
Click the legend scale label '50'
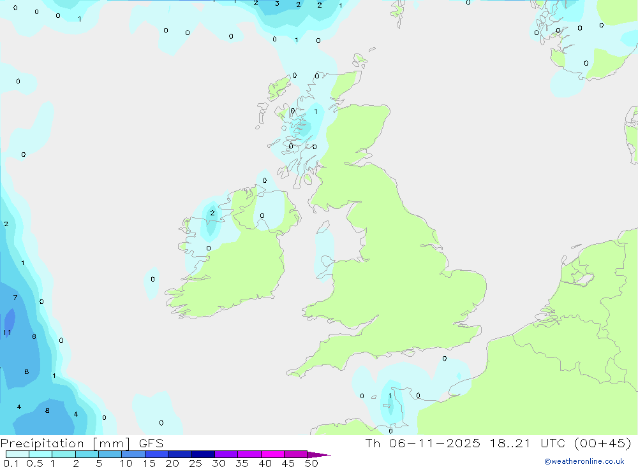(311, 463)
